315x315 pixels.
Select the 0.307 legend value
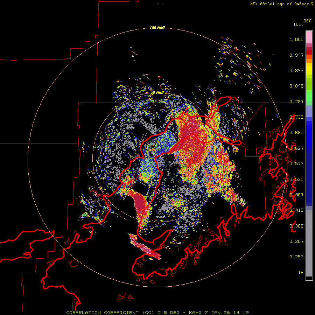pyautogui.click(x=296, y=241)
